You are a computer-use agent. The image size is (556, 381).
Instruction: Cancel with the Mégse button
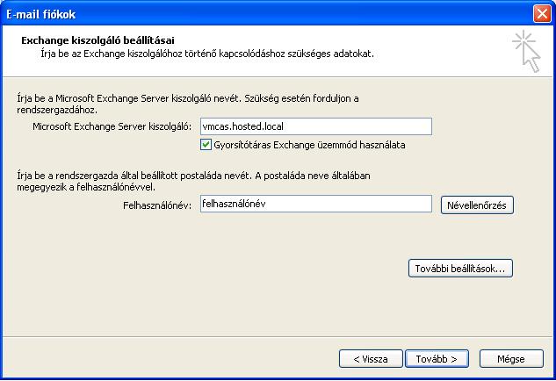[x=511, y=359]
